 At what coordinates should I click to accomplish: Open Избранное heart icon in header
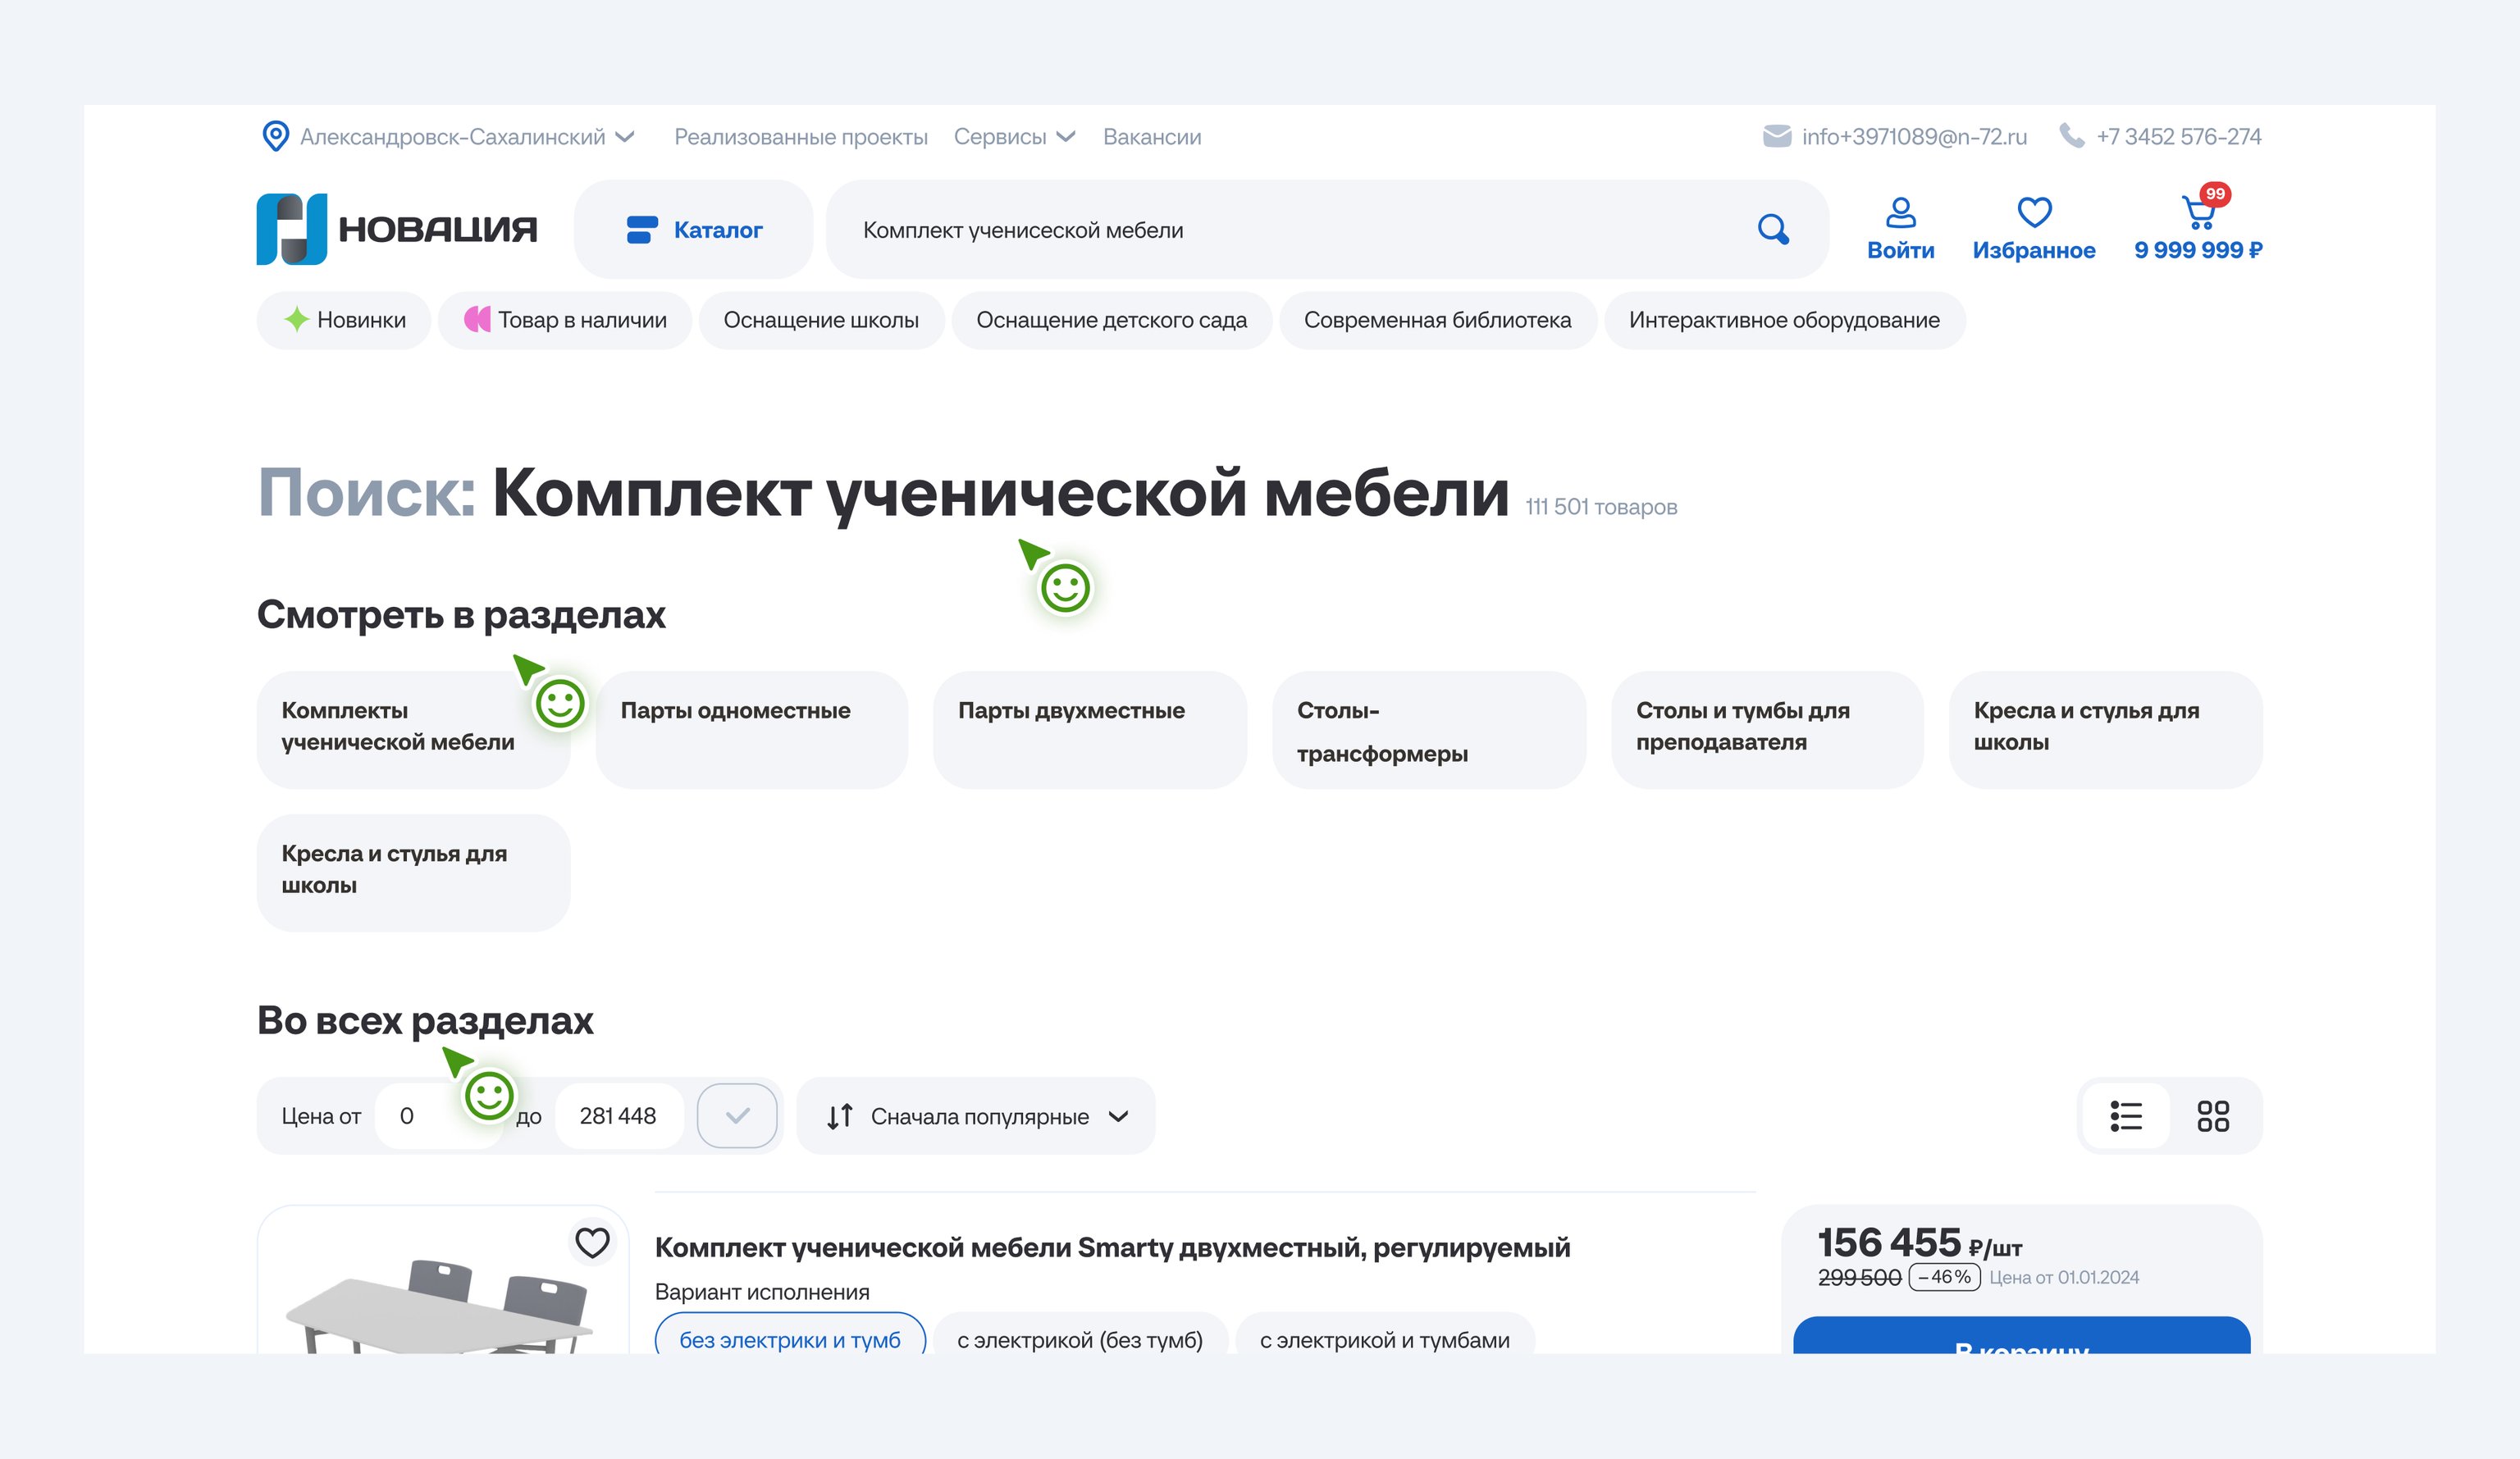[2033, 213]
